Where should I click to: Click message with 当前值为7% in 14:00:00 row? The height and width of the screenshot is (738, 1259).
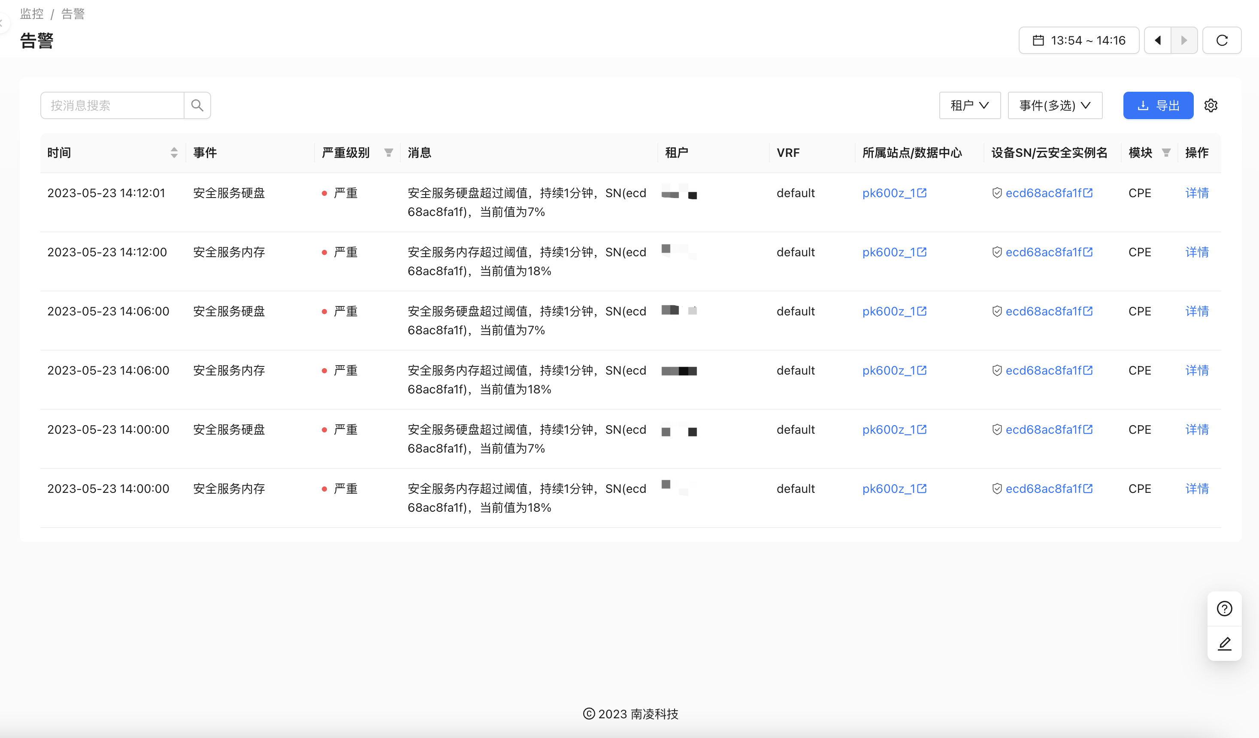(x=527, y=438)
